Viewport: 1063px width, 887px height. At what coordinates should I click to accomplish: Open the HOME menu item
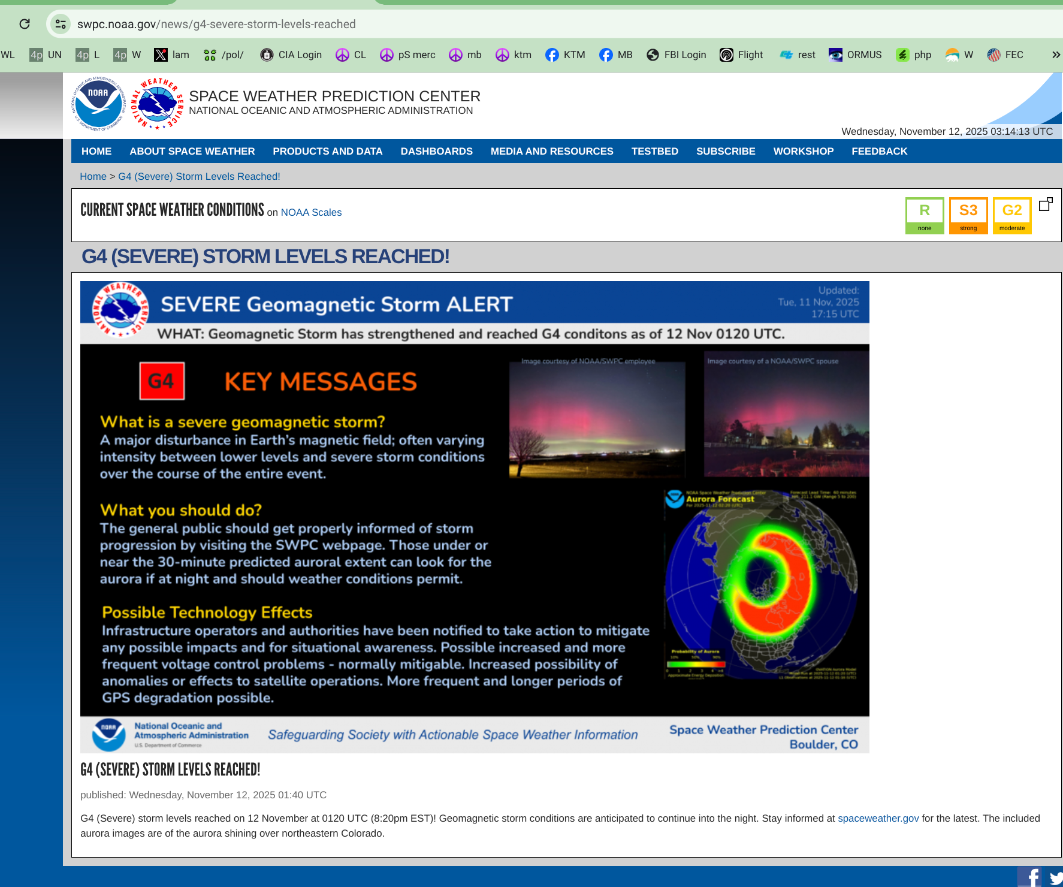[x=96, y=152]
